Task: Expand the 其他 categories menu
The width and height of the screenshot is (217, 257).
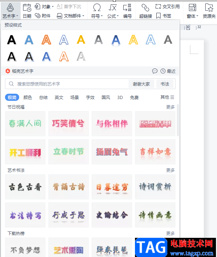Action: tap(167, 97)
